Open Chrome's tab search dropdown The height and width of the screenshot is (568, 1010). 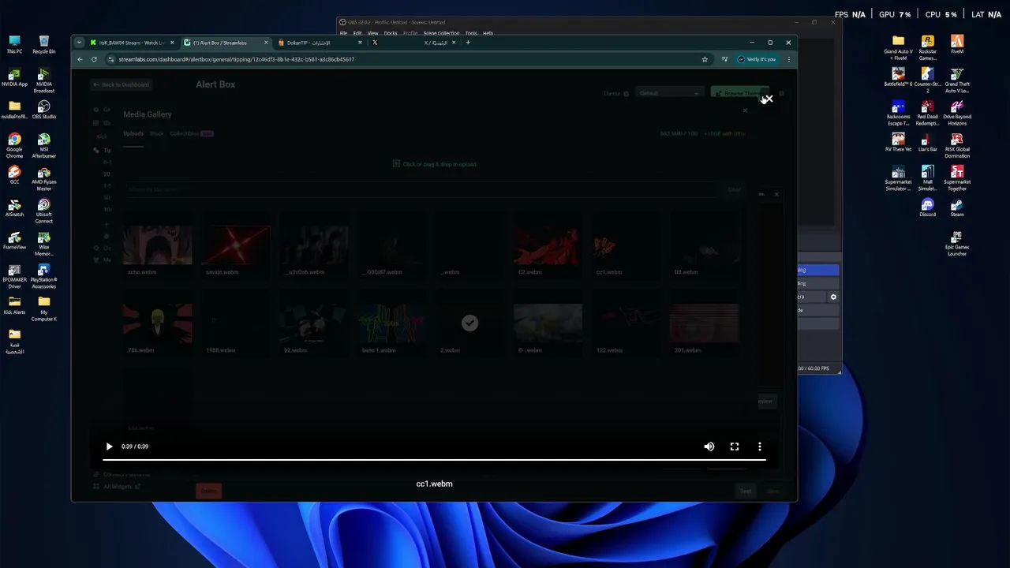79,43
